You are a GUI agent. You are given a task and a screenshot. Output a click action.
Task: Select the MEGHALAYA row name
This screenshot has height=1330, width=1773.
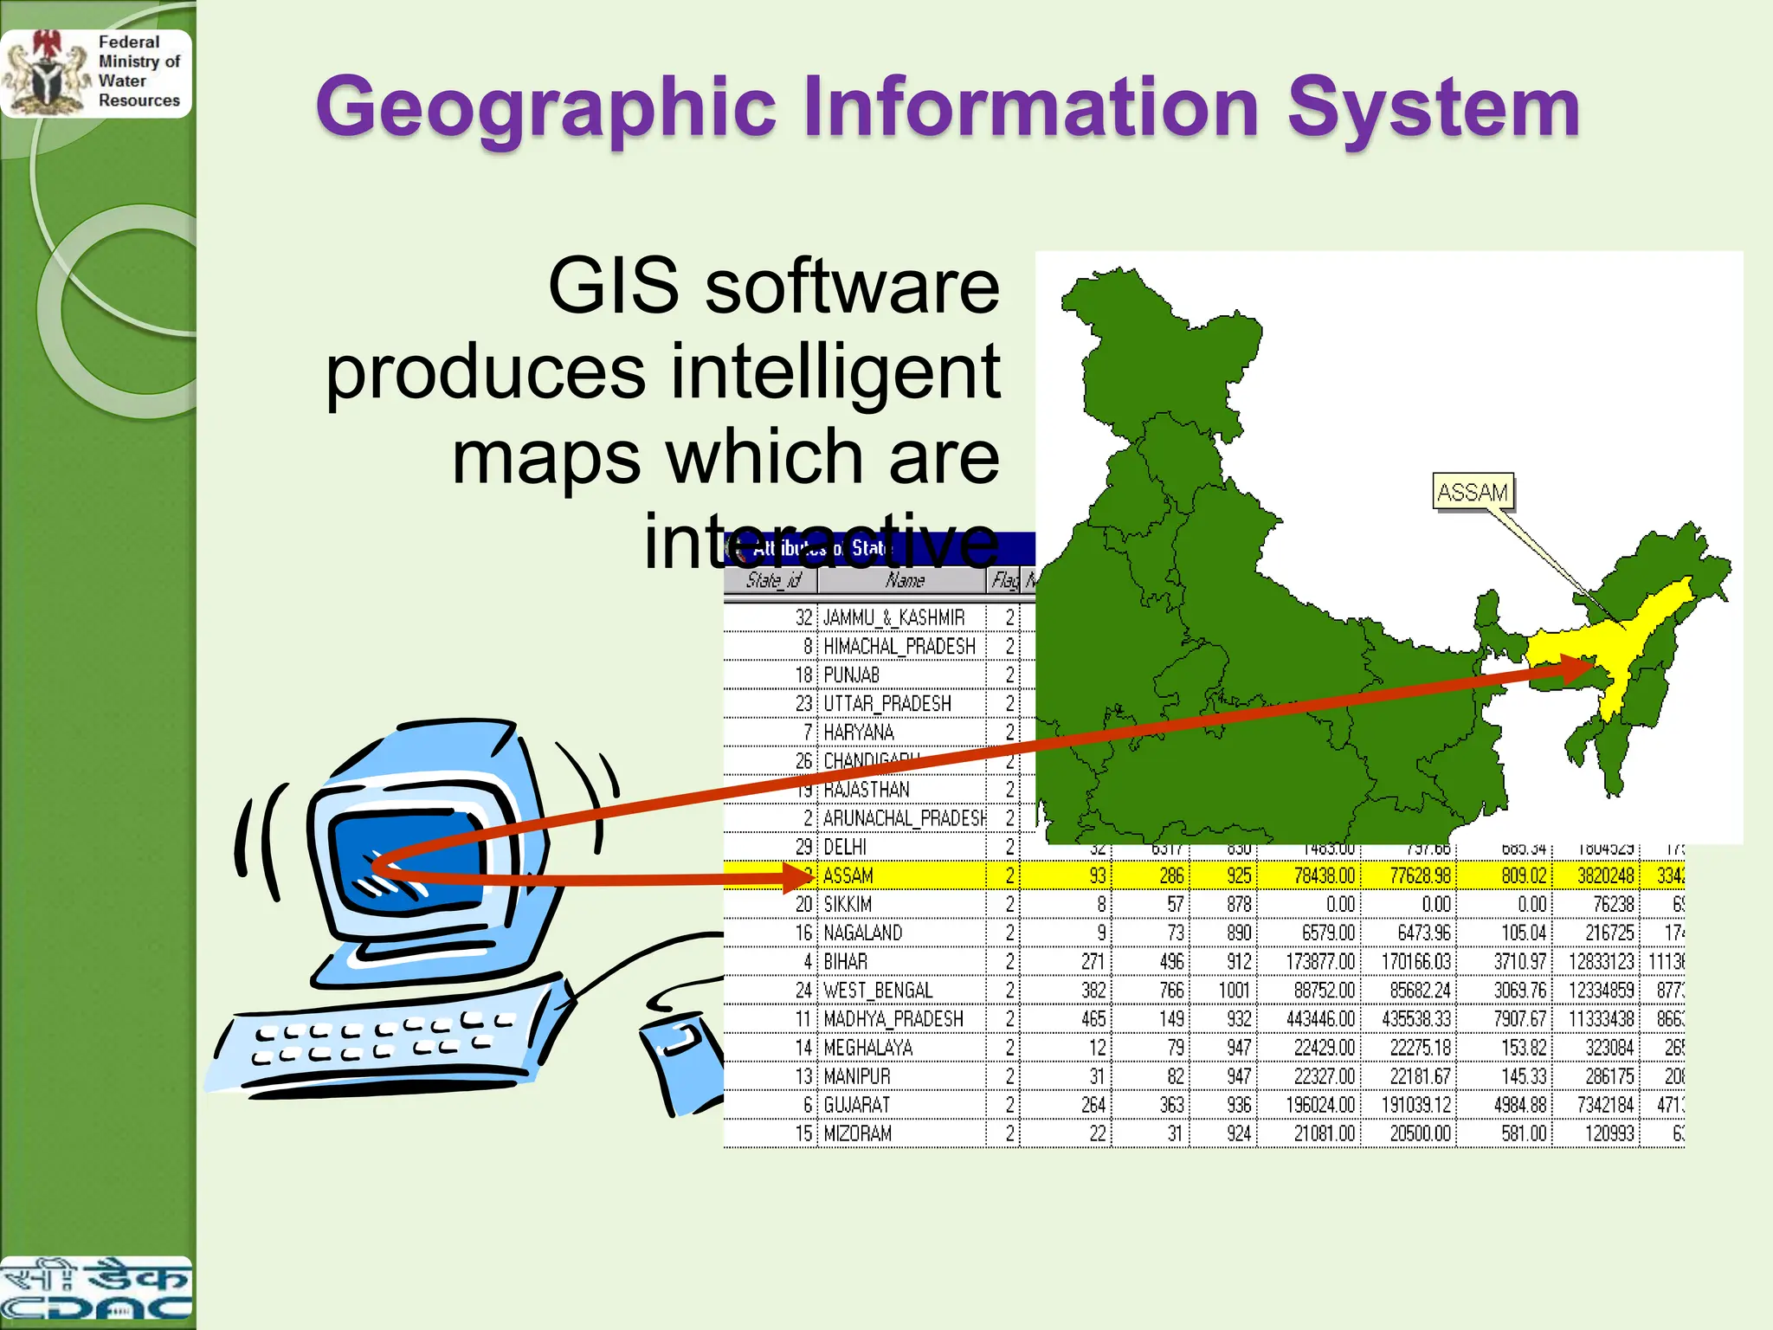click(x=867, y=1047)
